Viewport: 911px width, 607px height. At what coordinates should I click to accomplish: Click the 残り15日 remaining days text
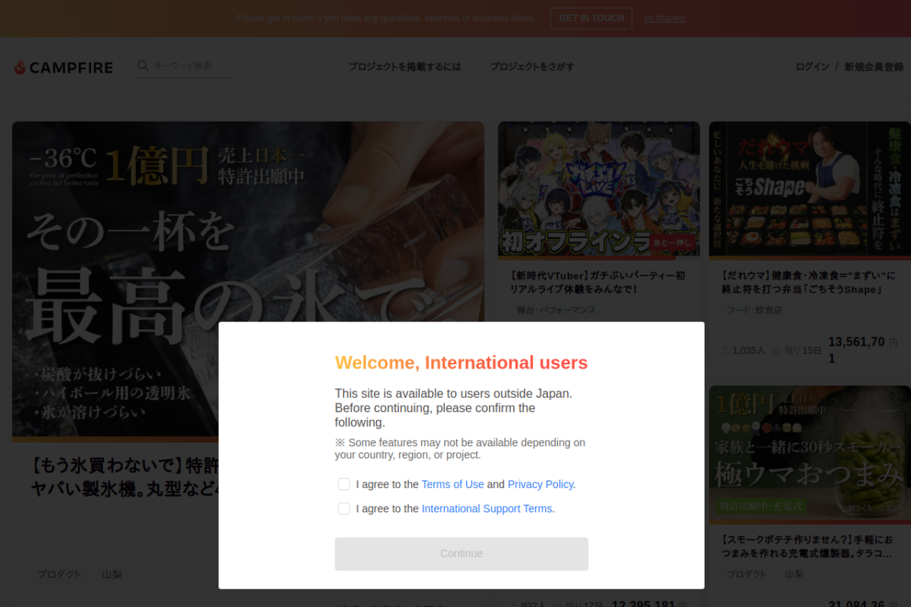(797, 351)
